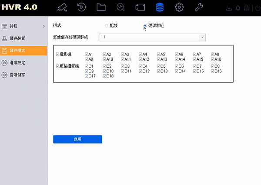Uncheck camera A14 checkbox
The image size is (261, 185).
tap(177, 59)
